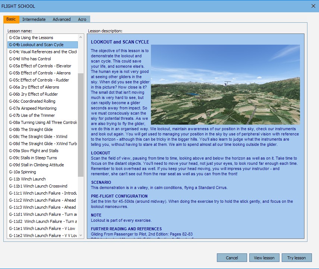Pick lesson G-06c Coordinated Rolling
The height and width of the screenshot is (269, 319).
point(32,101)
